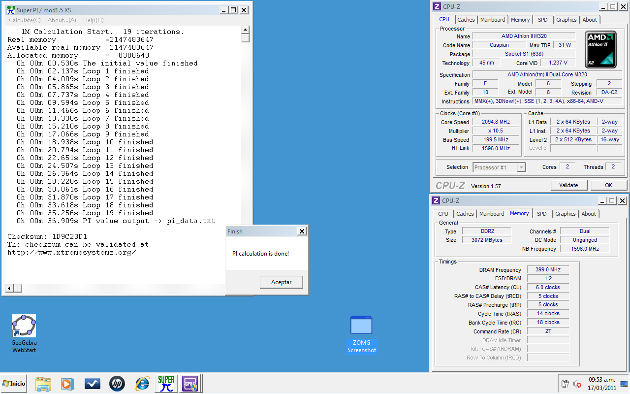
Task: Click the power plug tray icon
Action: tap(566, 383)
